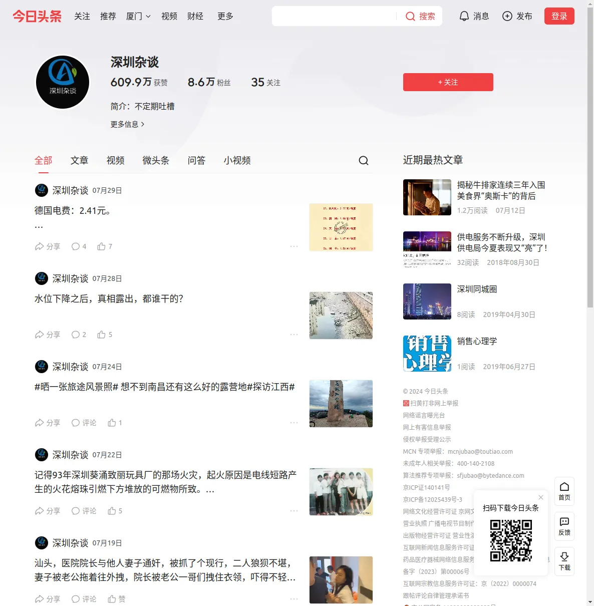Click the 网络谣言曝光台 link
Image resolution: width=594 pixels, height=606 pixels.
(x=424, y=415)
